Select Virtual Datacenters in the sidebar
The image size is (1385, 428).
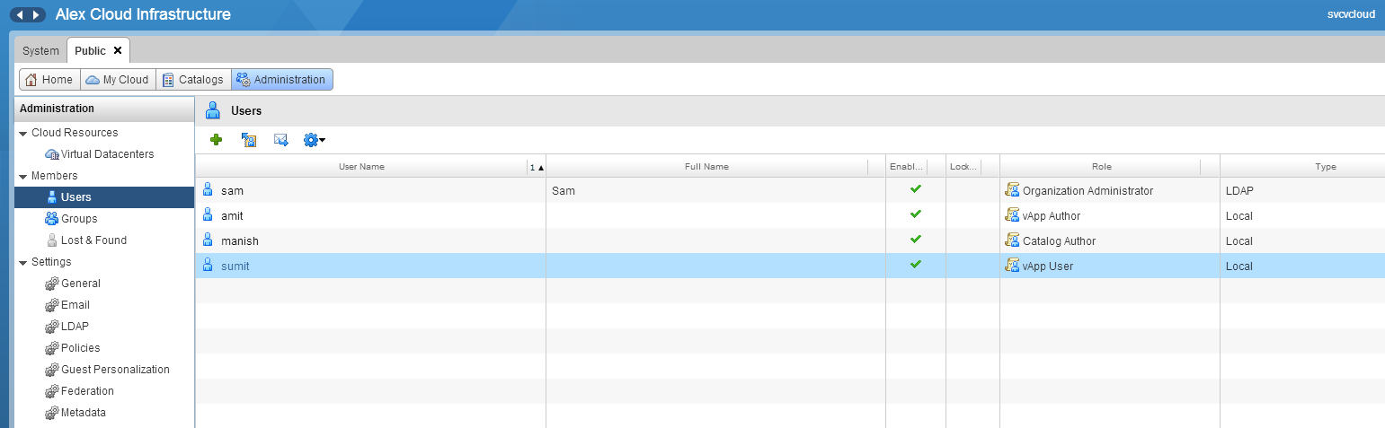pyautogui.click(x=107, y=154)
